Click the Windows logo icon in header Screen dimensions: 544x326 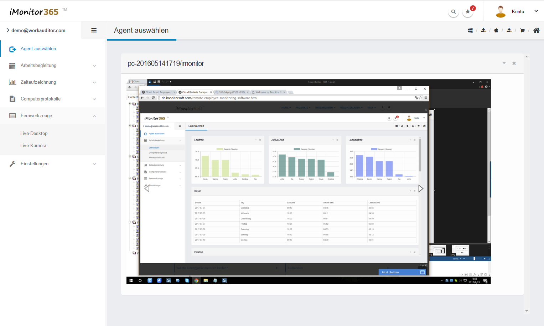470,31
